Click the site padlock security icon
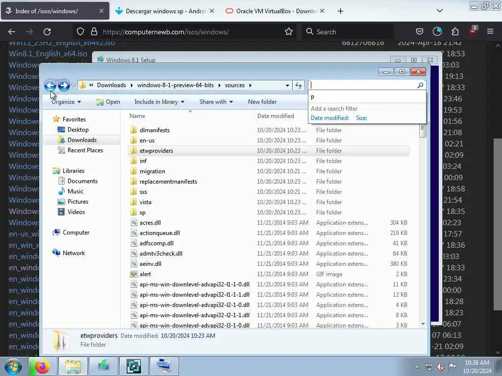502x376 pixels. point(94,31)
